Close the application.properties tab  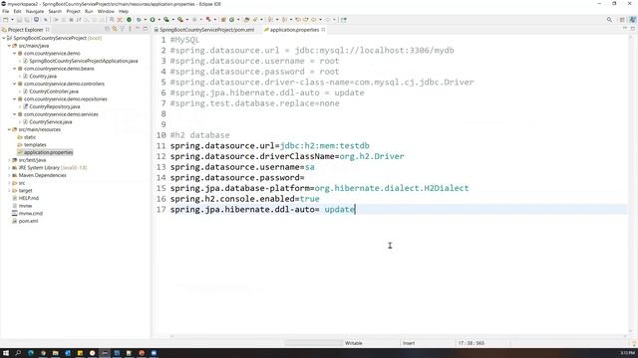pyautogui.click(x=323, y=30)
